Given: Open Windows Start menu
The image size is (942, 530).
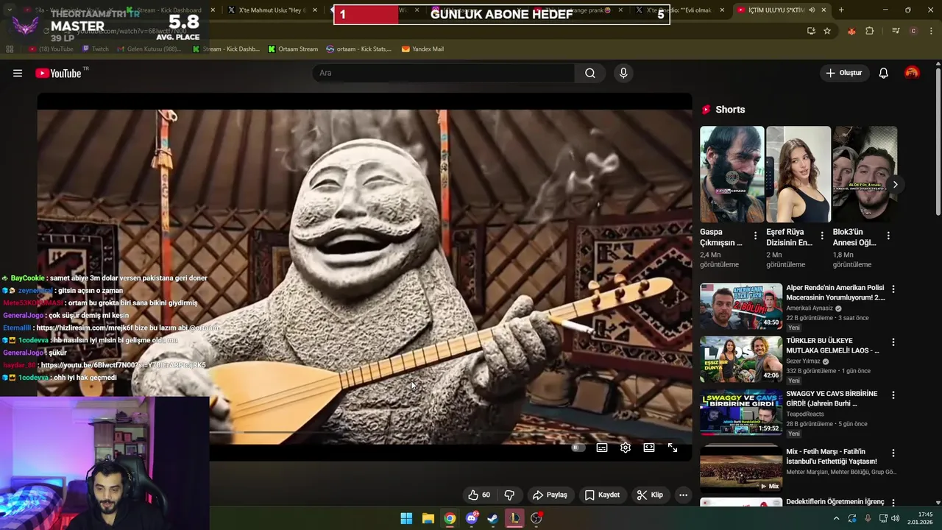Looking at the screenshot, I should [x=406, y=518].
